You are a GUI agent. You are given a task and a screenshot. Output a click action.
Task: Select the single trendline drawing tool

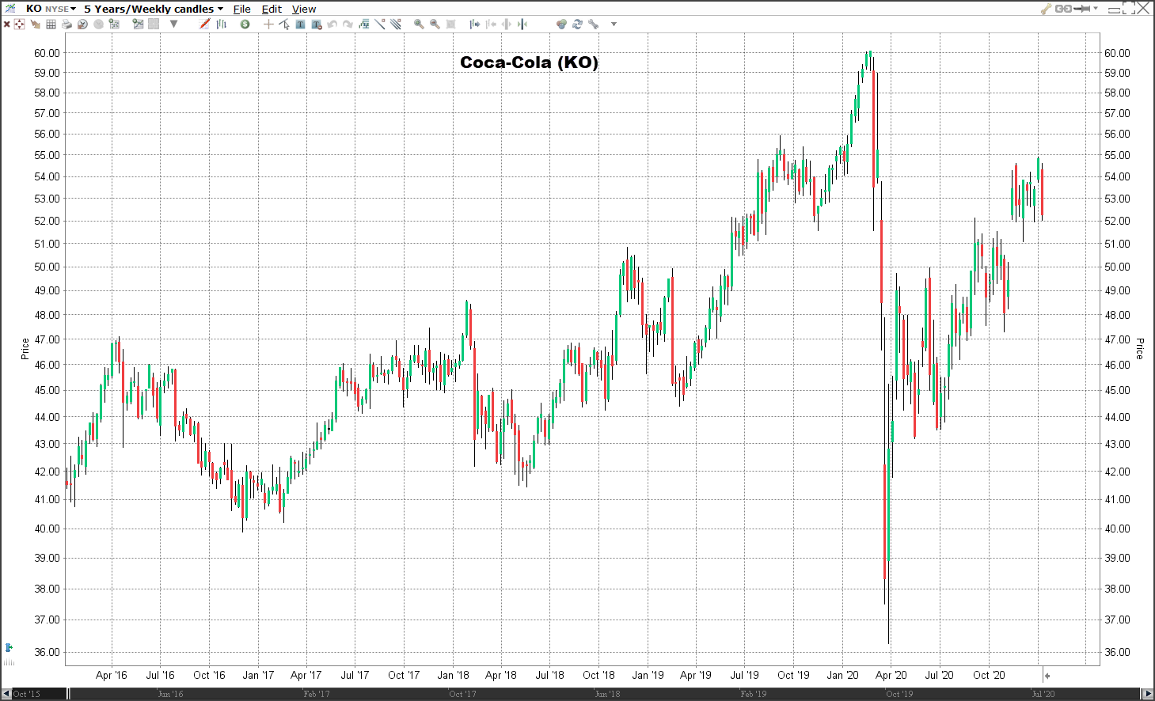click(x=380, y=24)
